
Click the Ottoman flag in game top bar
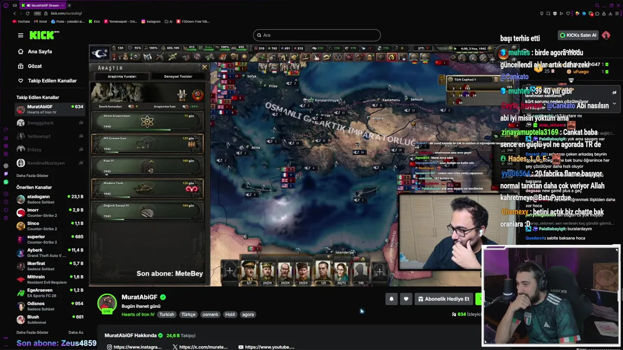[100, 52]
